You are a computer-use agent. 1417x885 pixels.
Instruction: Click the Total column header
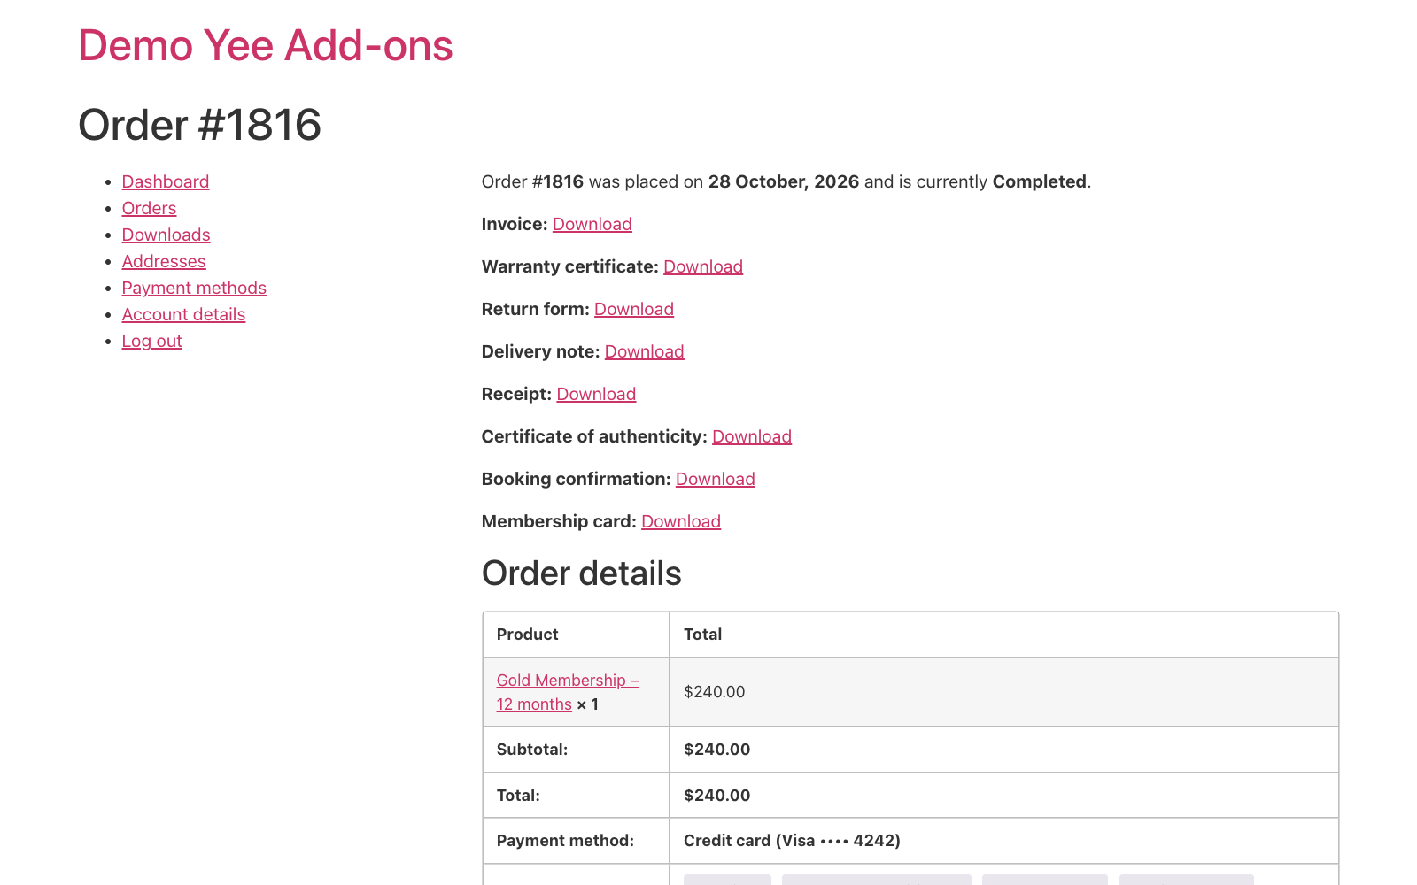click(703, 635)
